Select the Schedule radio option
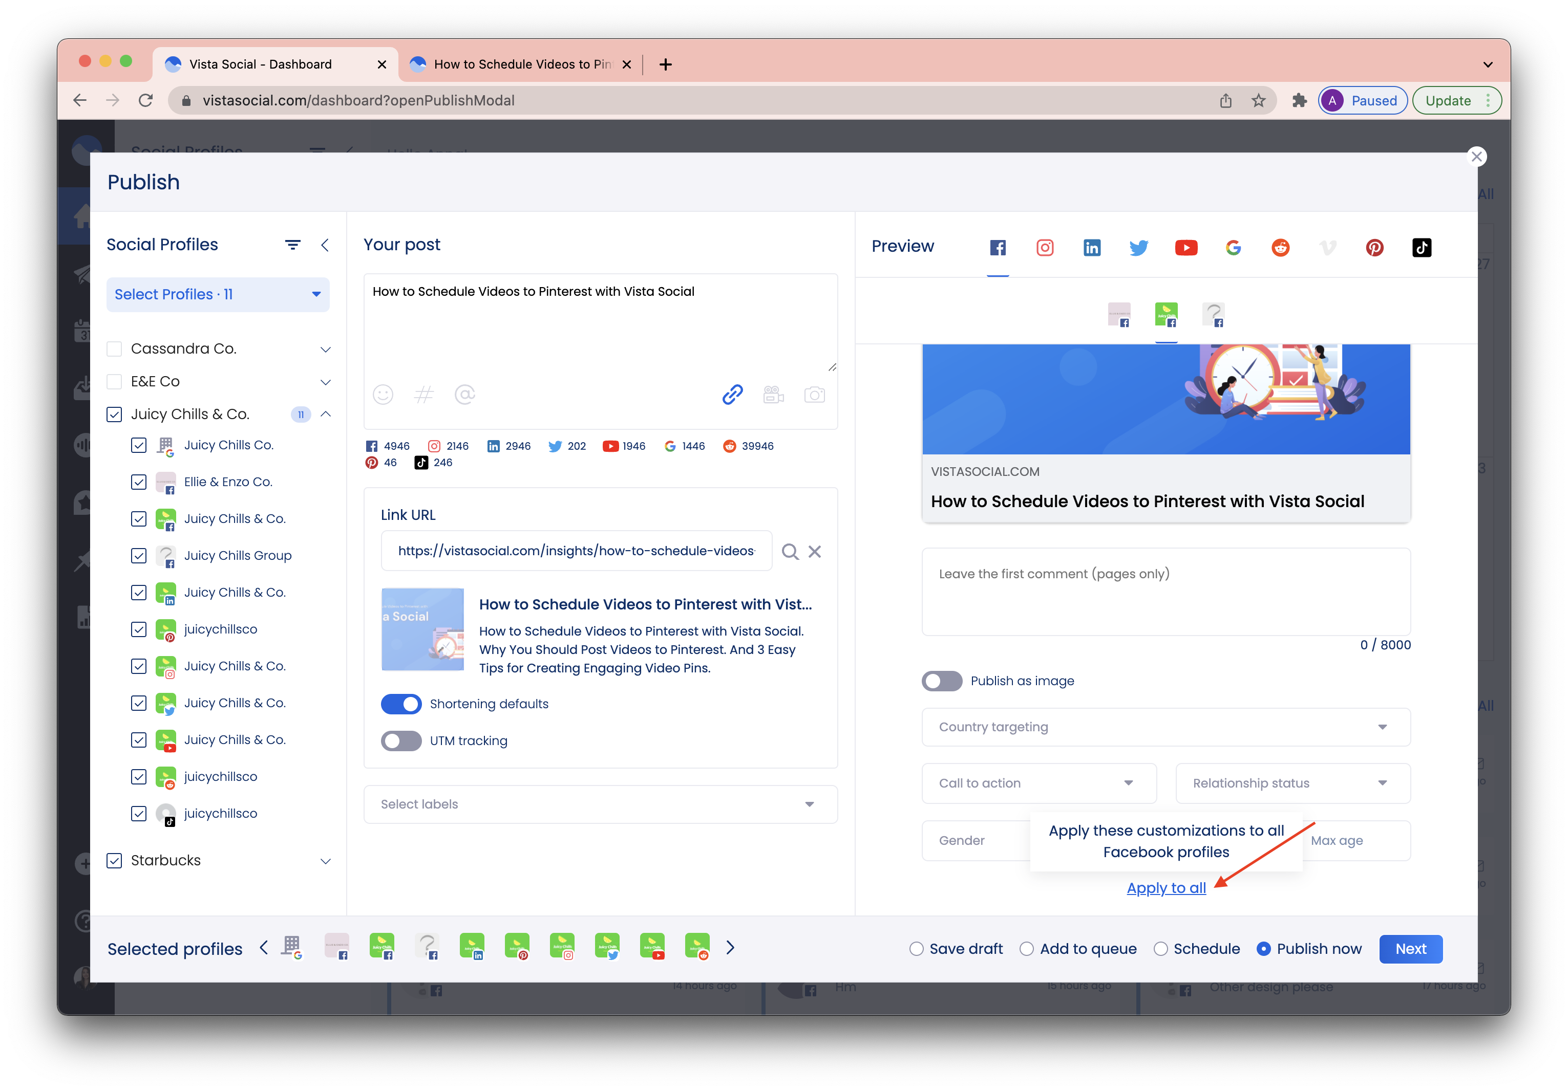Image resolution: width=1568 pixels, height=1091 pixels. click(1160, 949)
